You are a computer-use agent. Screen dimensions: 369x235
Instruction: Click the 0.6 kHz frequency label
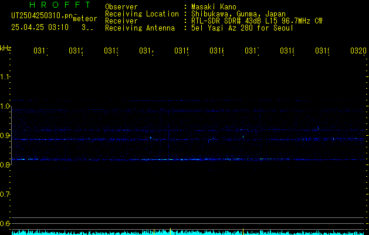tap(5, 223)
